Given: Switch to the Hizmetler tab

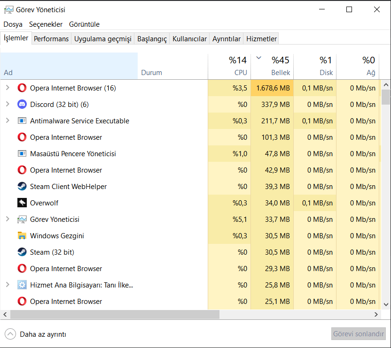Looking at the screenshot, I should 261,39.
